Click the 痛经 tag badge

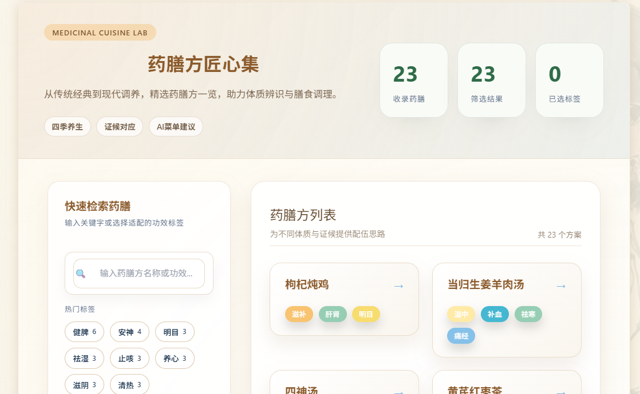click(461, 336)
